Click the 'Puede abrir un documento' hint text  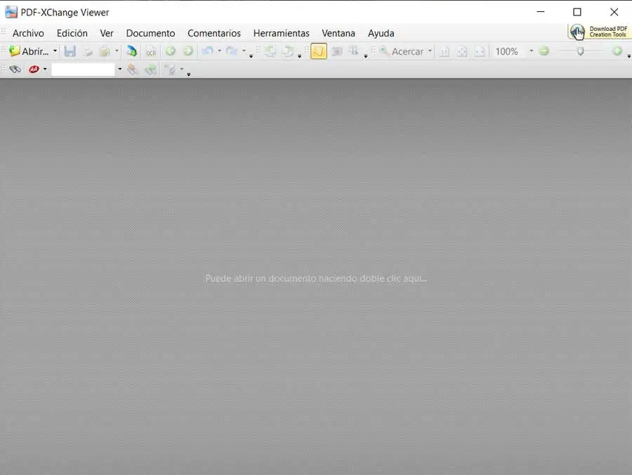click(316, 279)
